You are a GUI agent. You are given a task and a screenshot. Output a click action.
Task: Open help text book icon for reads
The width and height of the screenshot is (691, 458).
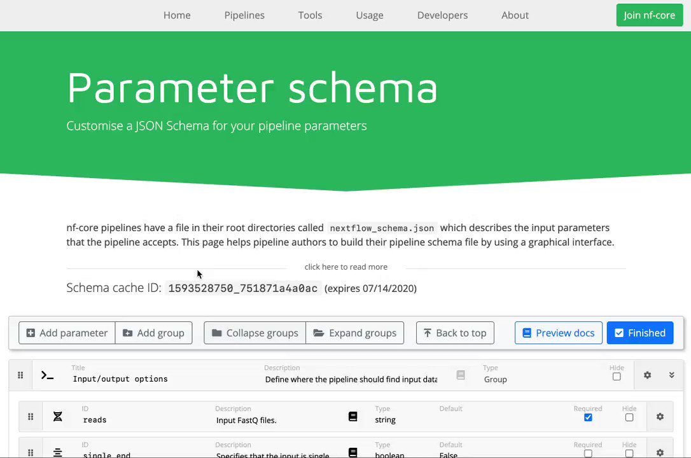pyautogui.click(x=353, y=417)
